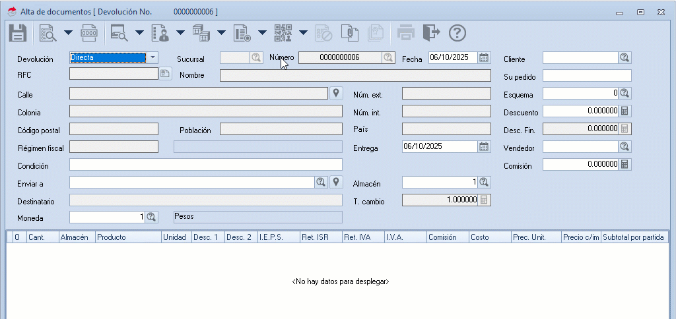Click the map pin beside Calle
Screen dimensions: 676x319
(x=336, y=94)
